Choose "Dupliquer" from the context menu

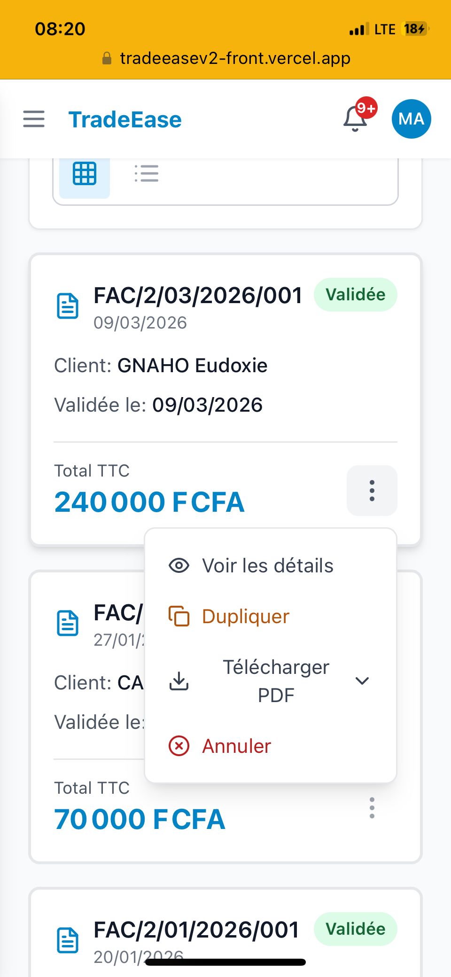246,617
